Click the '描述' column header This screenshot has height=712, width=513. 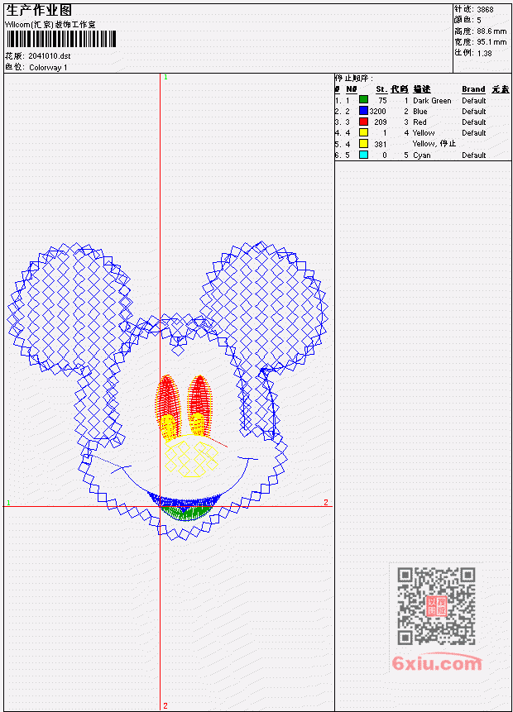[x=421, y=89]
